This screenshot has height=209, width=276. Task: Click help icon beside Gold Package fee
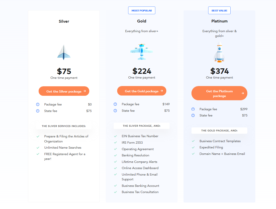click(115, 104)
